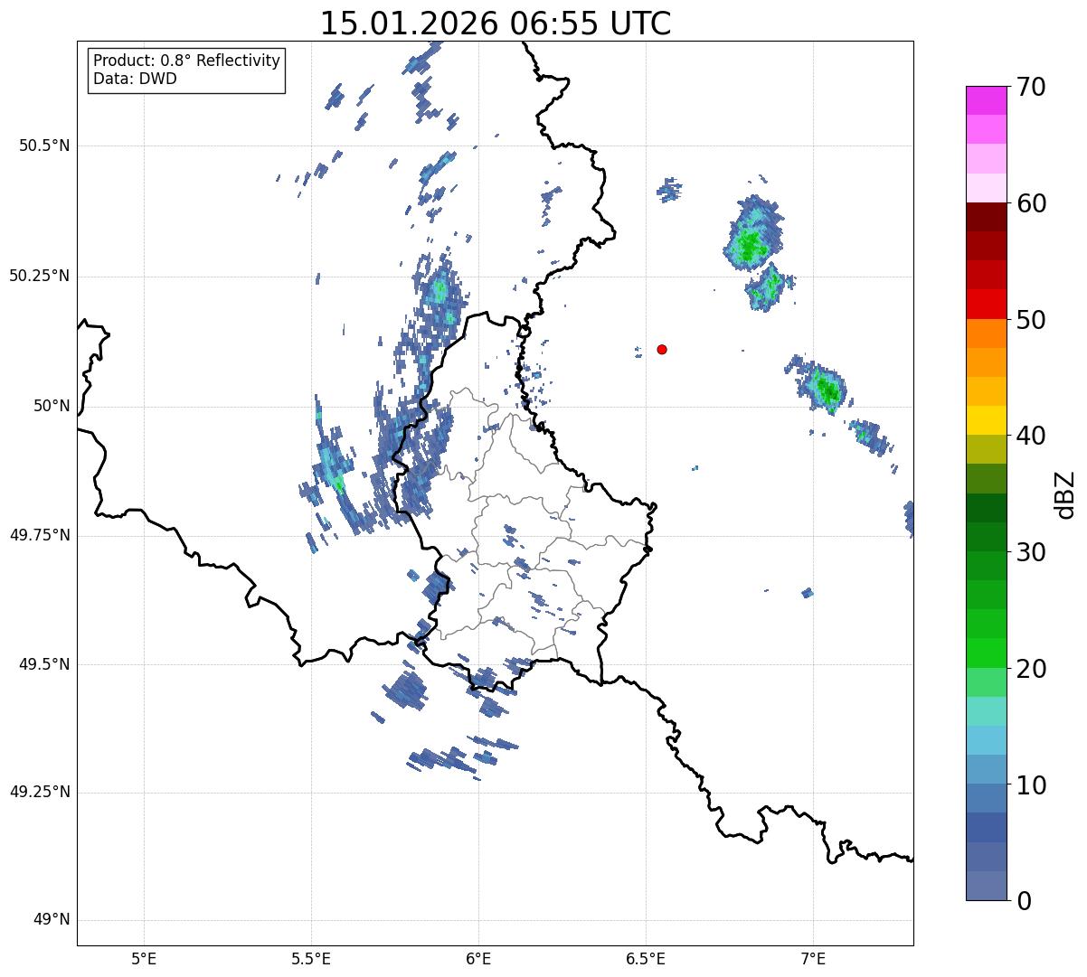Click the red station marker dot
This screenshot has height=977, width=1087.
tap(662, 349)
